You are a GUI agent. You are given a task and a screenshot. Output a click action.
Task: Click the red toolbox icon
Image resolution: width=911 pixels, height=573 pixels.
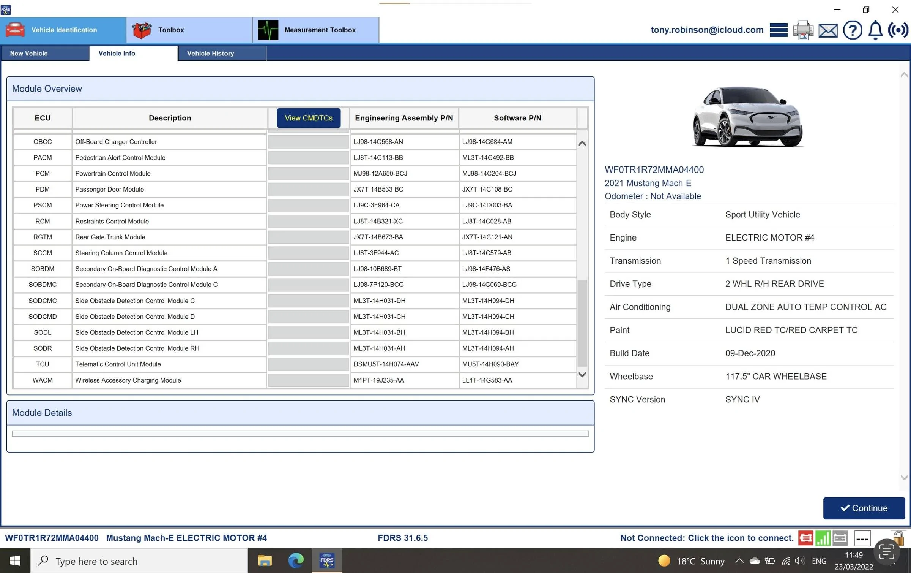[x=142, y=30]
